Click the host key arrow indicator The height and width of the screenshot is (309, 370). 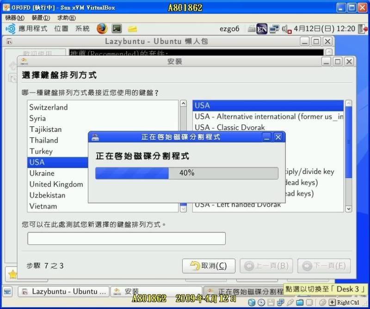(x=332, y=303)
